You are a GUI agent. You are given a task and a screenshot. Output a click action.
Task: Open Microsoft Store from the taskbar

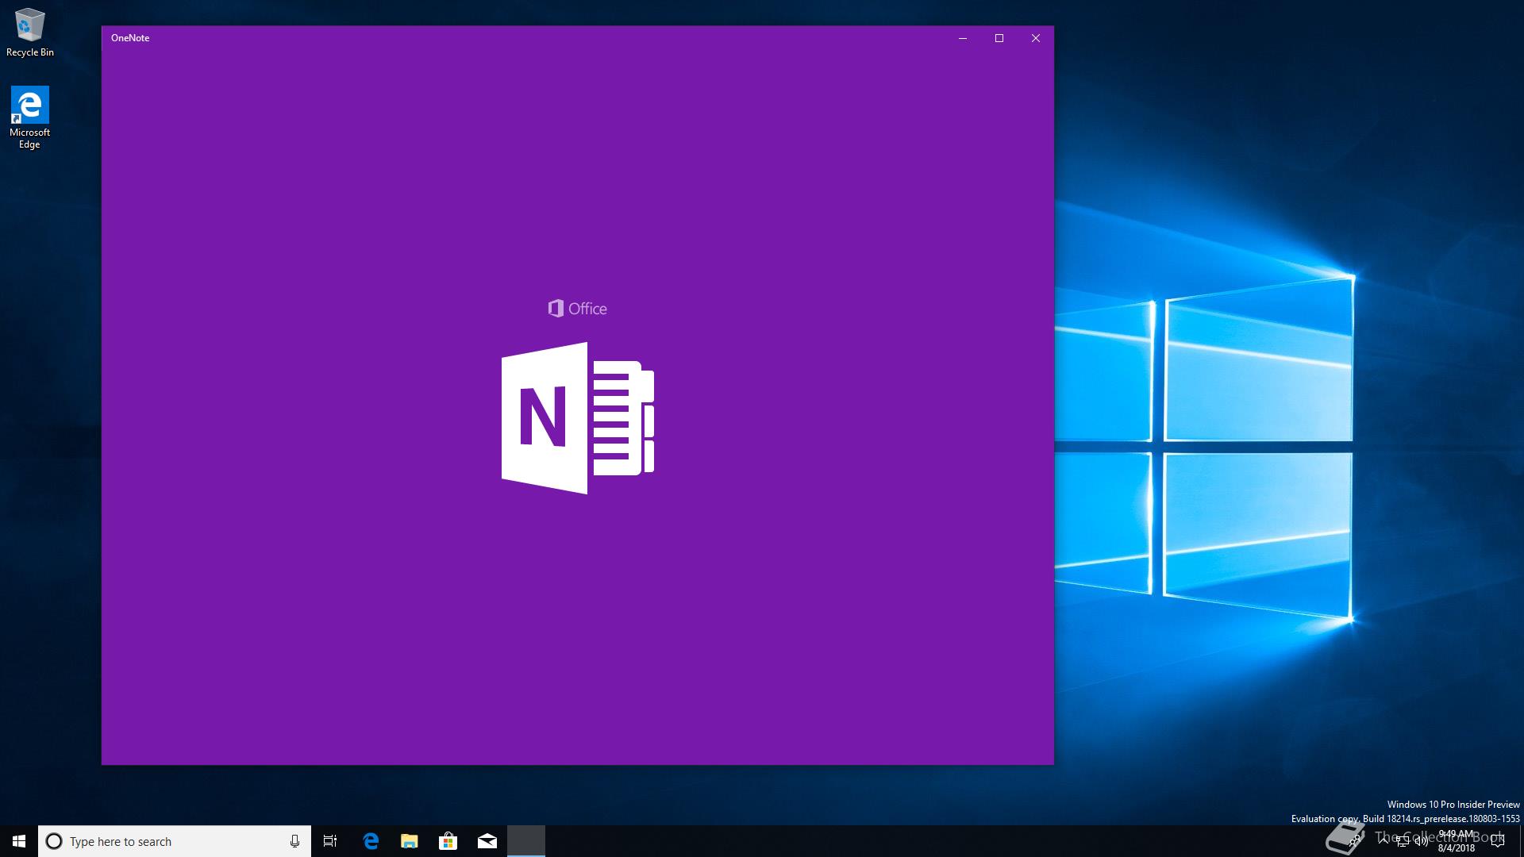(448, 841)
